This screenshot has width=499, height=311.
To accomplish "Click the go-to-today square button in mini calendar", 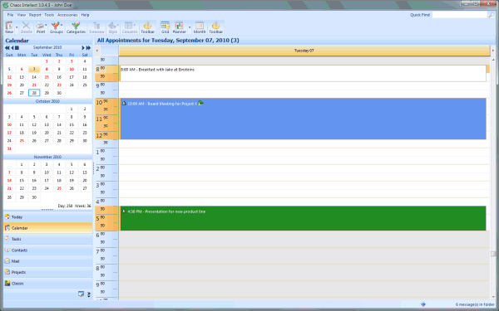I will [x=17, y=48].
